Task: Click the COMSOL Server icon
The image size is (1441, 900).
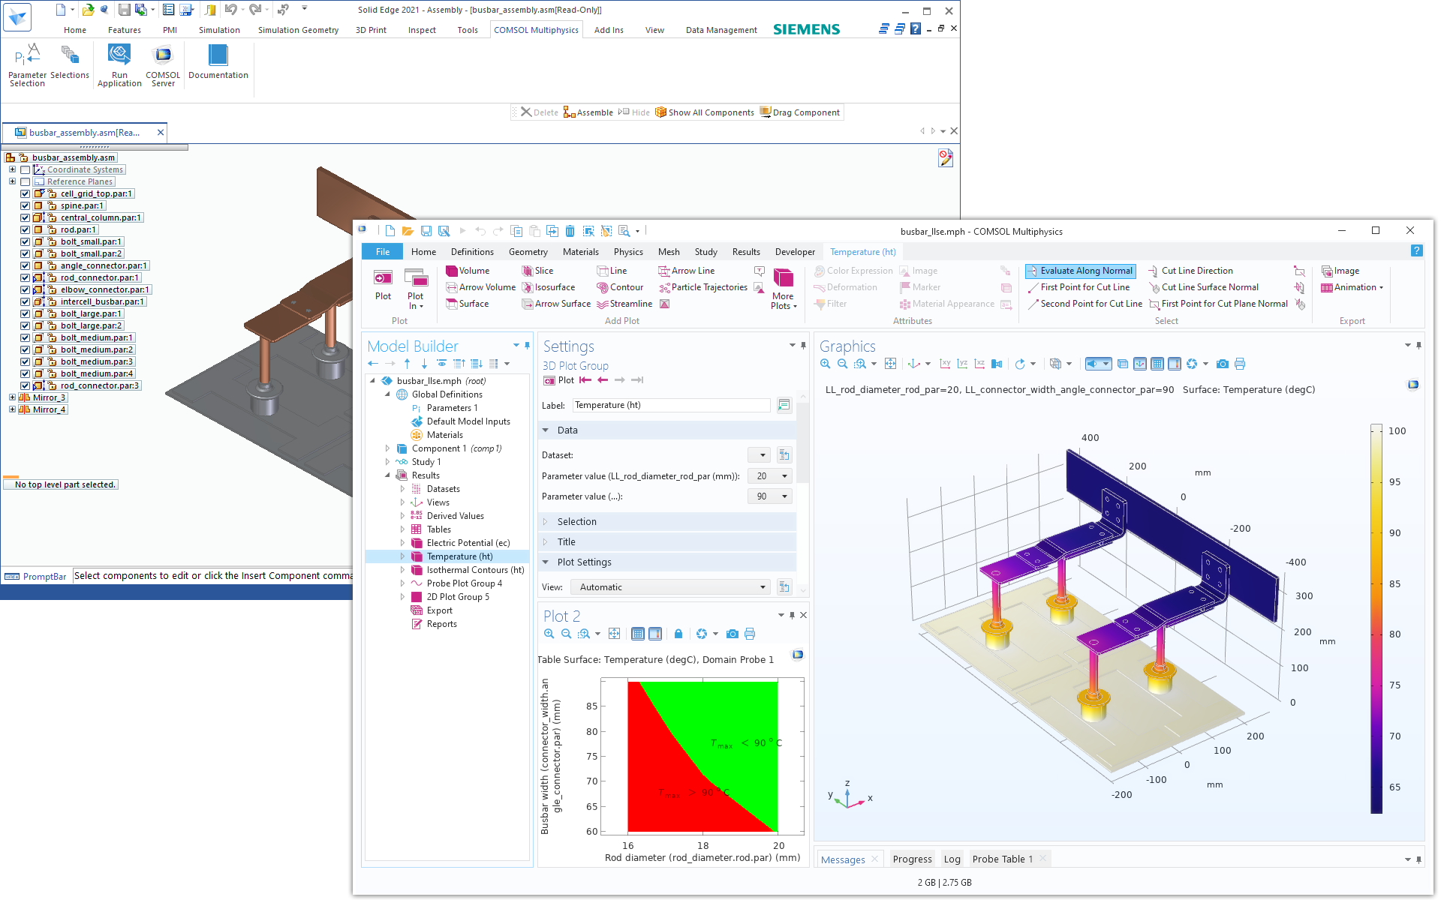Action: (162, 56)
